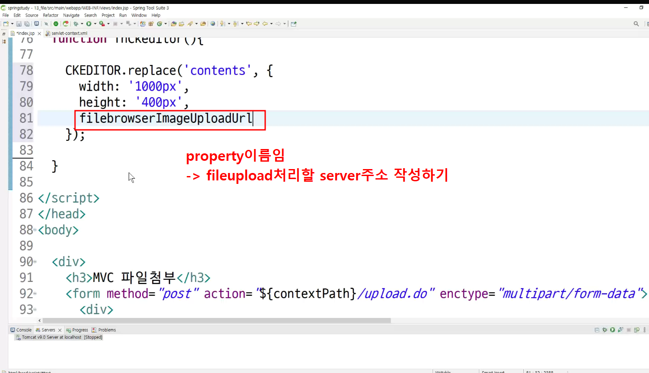Expand the New file dropdown arrow

click(12, 24)
